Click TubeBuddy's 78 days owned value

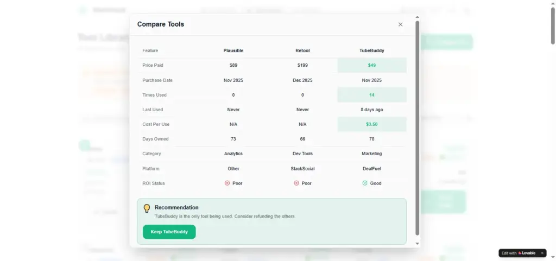pos(371,139)
